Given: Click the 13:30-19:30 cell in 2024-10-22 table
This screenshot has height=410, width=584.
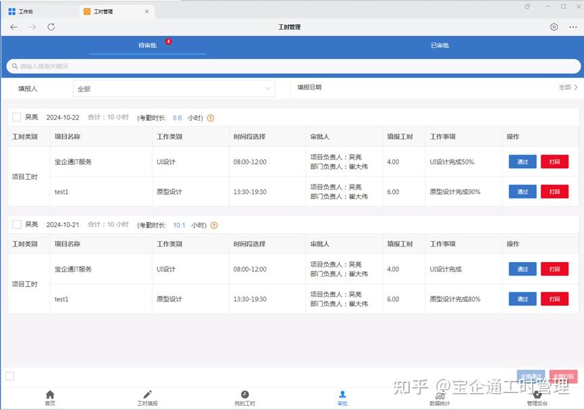Looking at the screenshot, I should pyautogui.click(x=250, y=192).
